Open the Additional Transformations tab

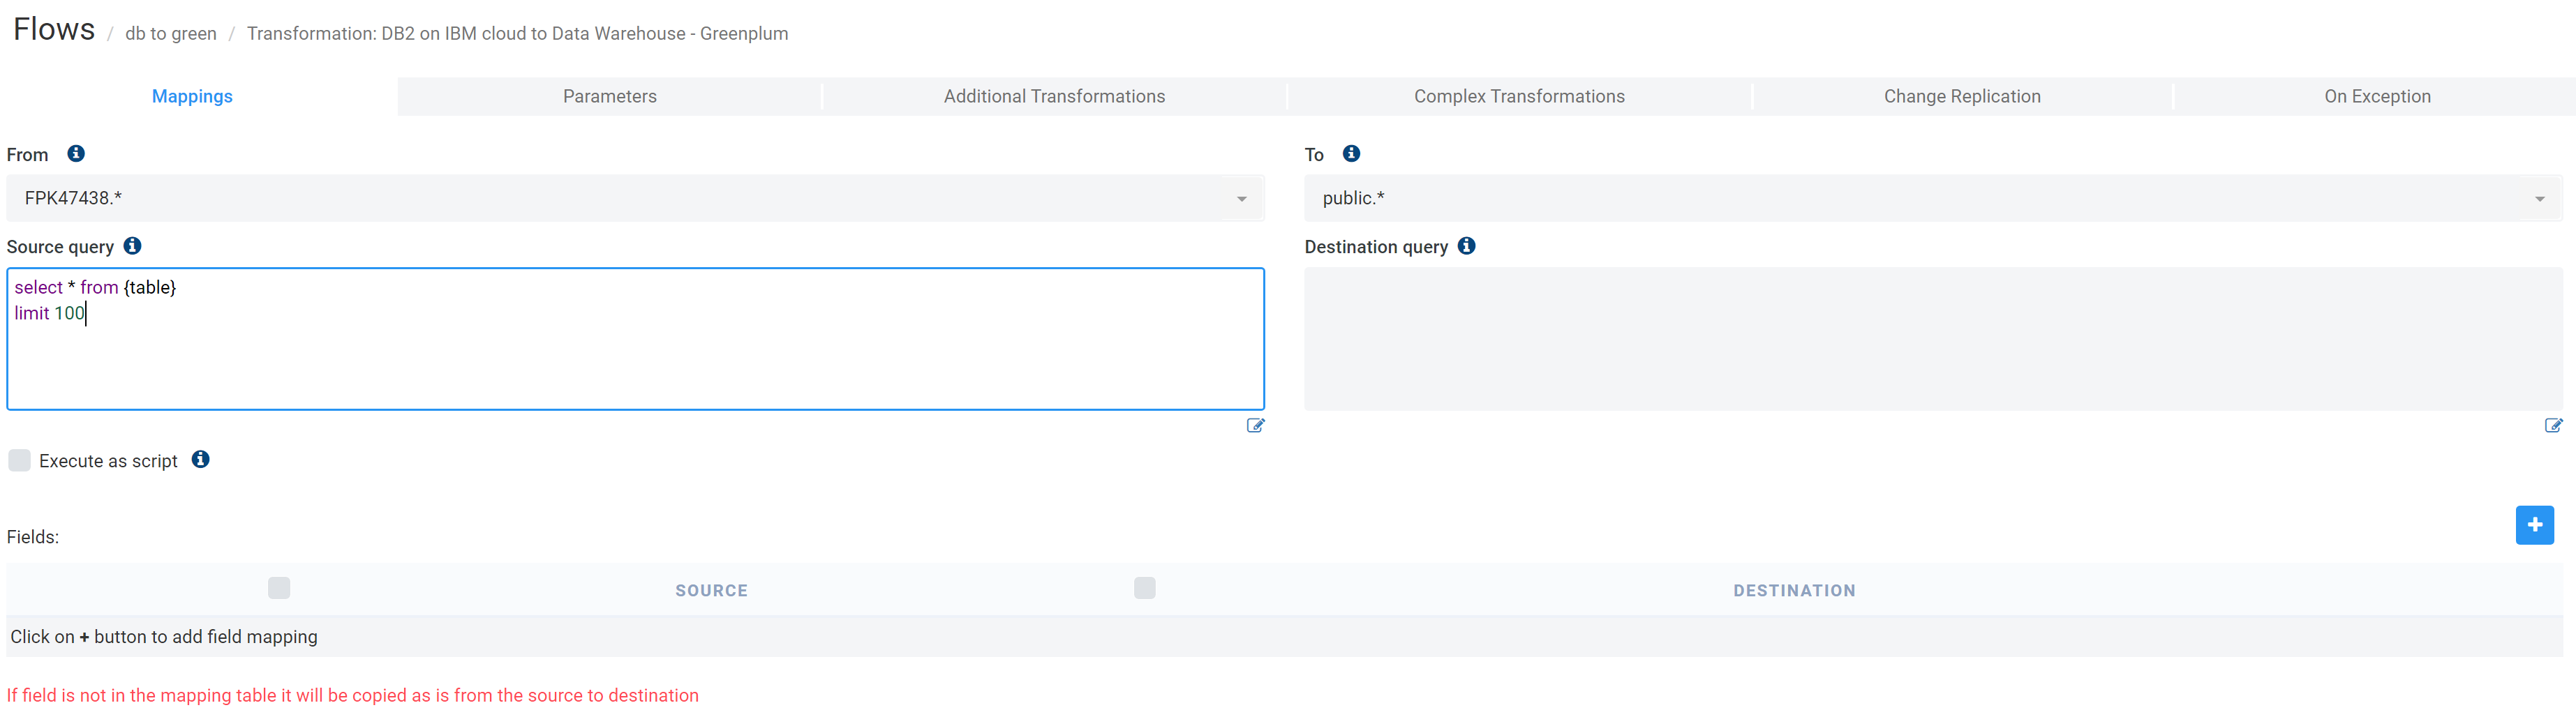[1054, 96]
